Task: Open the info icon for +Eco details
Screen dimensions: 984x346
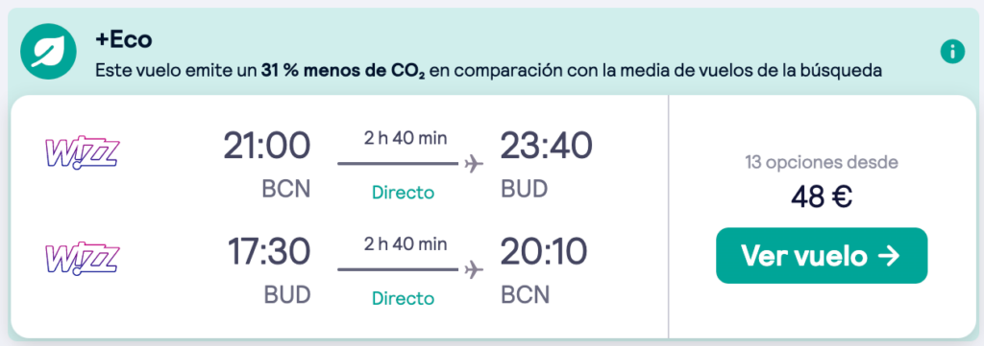Action: (x=952, y=52)
